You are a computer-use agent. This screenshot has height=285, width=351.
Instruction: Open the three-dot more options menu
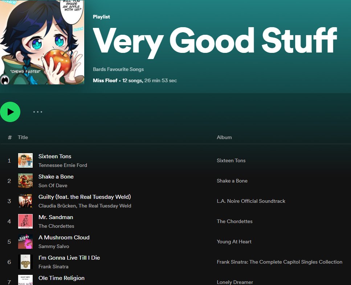38,112
